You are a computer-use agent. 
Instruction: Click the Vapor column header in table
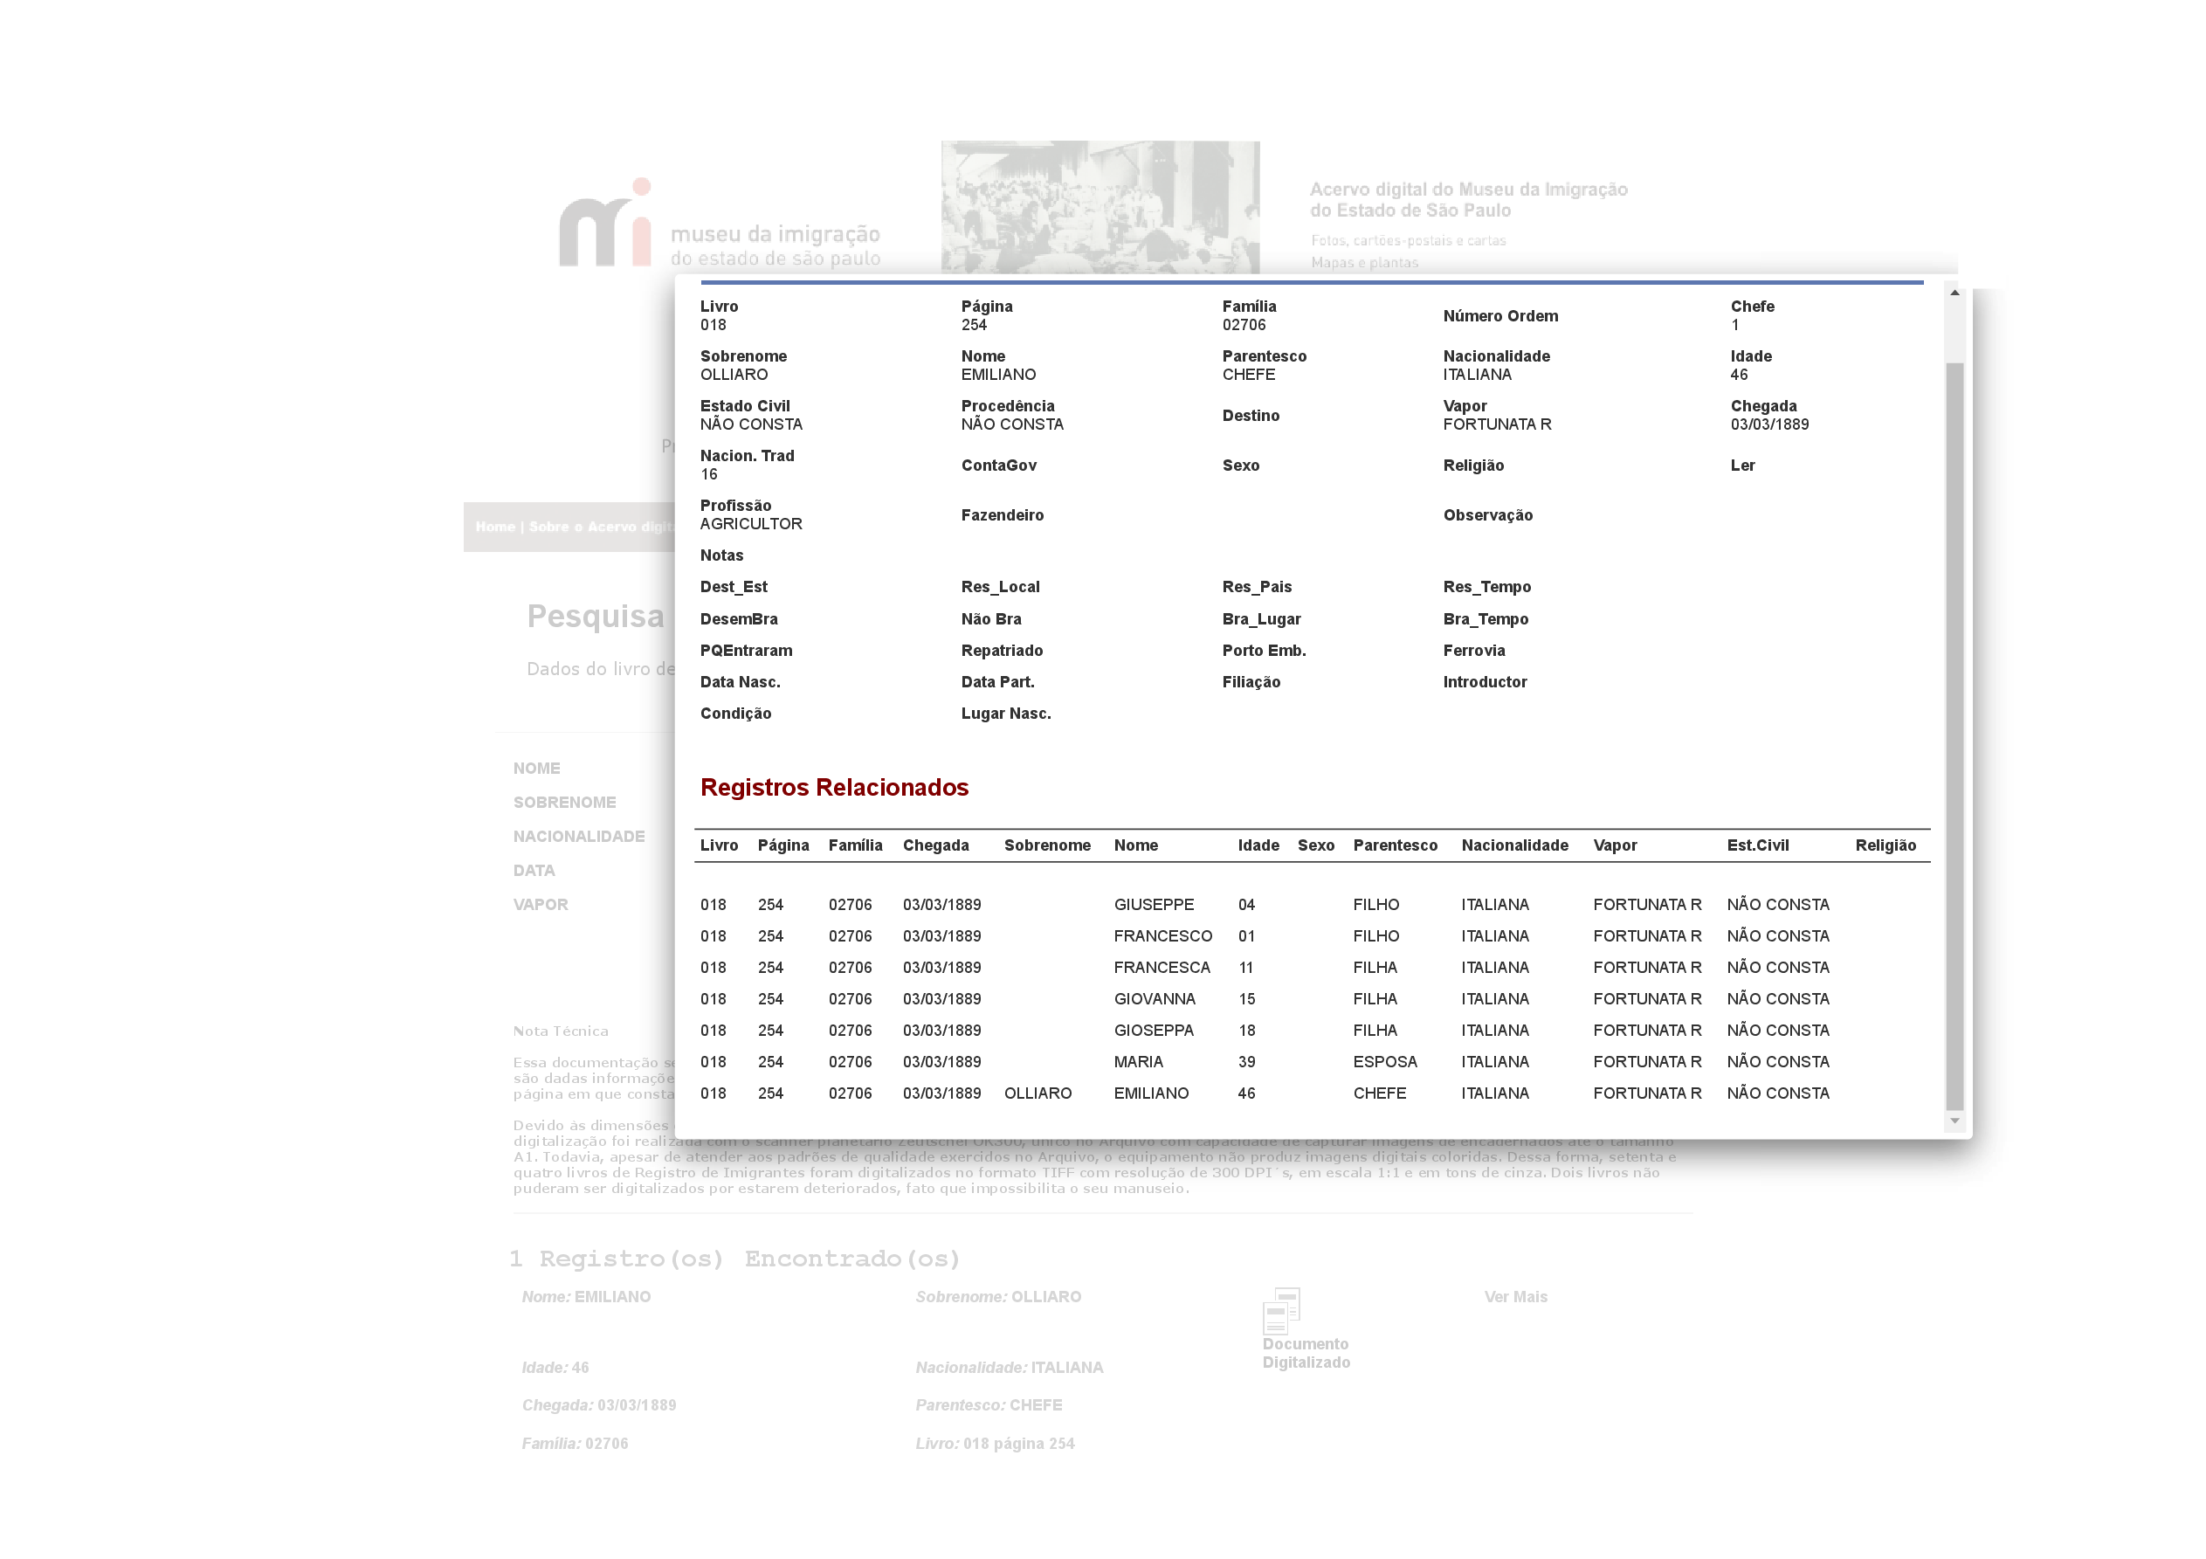point(1614,845)
